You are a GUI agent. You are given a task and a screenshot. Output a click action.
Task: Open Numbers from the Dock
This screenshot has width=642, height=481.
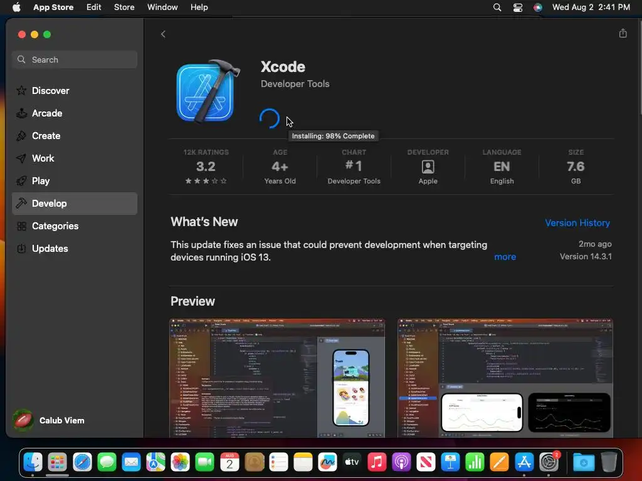click(x=475, y=462)
